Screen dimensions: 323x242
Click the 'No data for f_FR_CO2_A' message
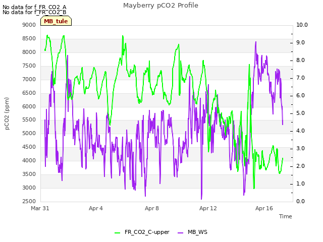point(34,7)
